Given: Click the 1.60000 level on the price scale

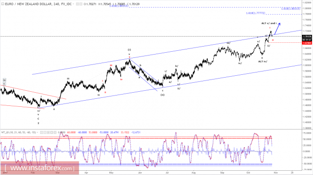Looking at the screenshot, I should [307, 65].
